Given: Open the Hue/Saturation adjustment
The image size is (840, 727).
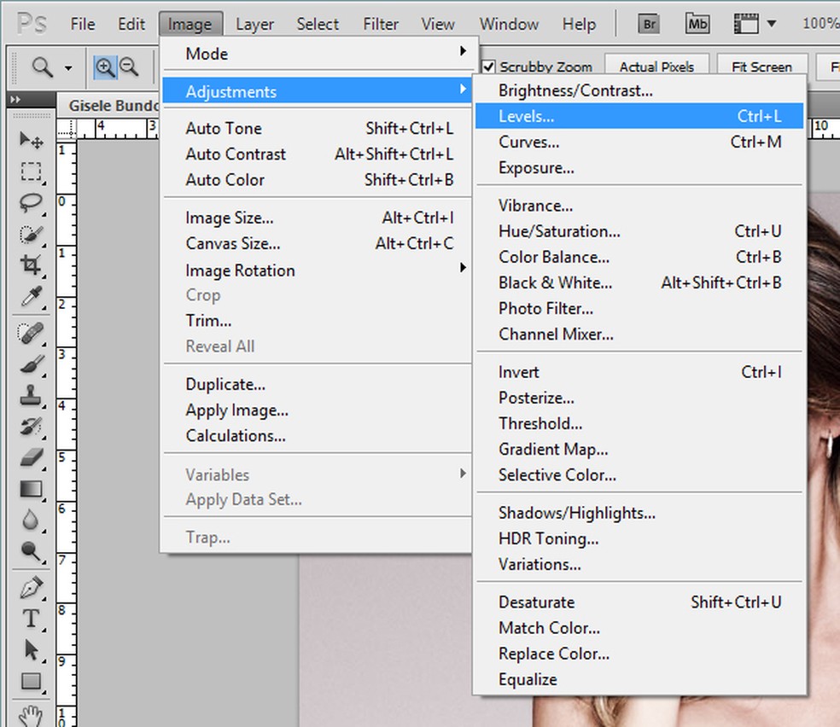Looking at the screenshot, I should tap(559, 231).
